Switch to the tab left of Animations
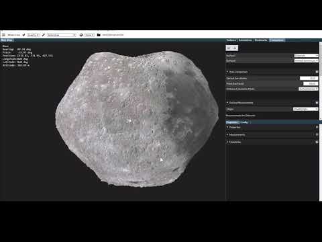 (x=231, y=40)
